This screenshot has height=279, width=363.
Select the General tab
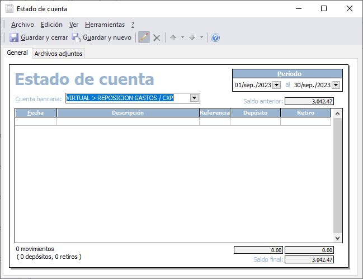click(x=17, y=53)
